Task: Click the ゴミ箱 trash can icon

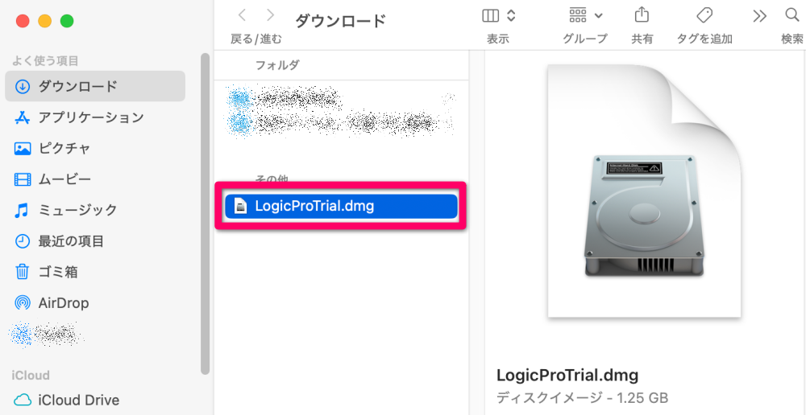Action: 22,271
